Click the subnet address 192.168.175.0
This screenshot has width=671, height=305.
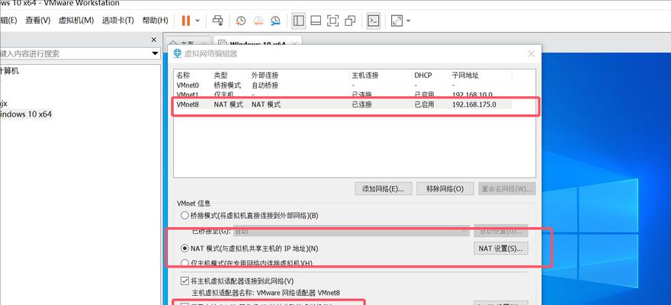[474, 104]
